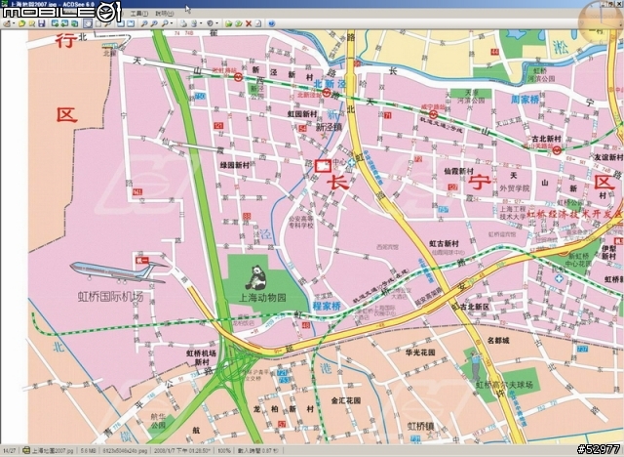Click the 仙霞新村 label
The width and height of the screenshot is (624, 457).
[x=458, y=171]
